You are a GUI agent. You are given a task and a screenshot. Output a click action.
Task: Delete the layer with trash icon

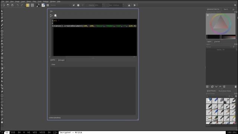click(235, 87)
